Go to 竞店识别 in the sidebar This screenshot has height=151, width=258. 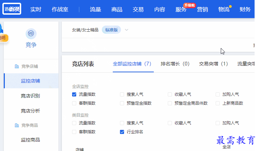point(30,96)
